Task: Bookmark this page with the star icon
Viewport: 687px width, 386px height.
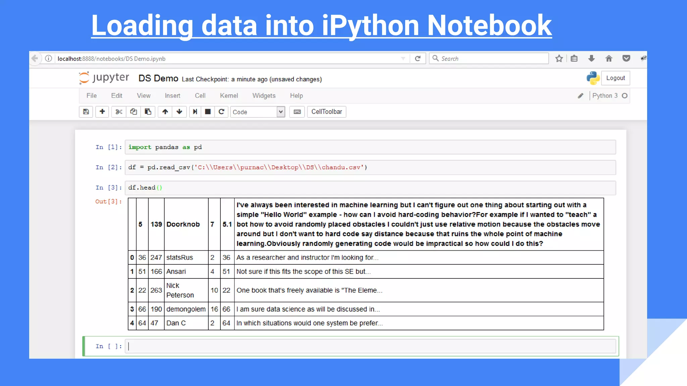Action: pyautogui.click(x=559, y=59)
